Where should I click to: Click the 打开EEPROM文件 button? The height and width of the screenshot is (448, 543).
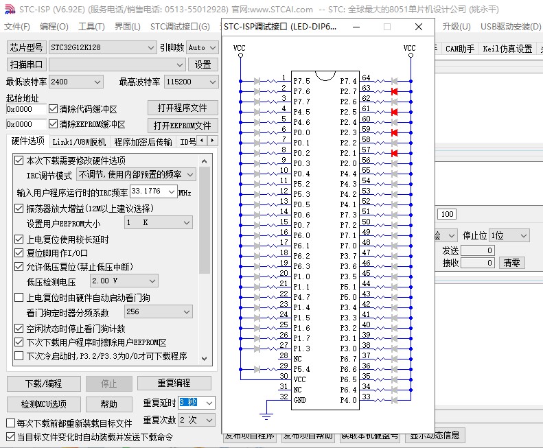pos(183,126)
